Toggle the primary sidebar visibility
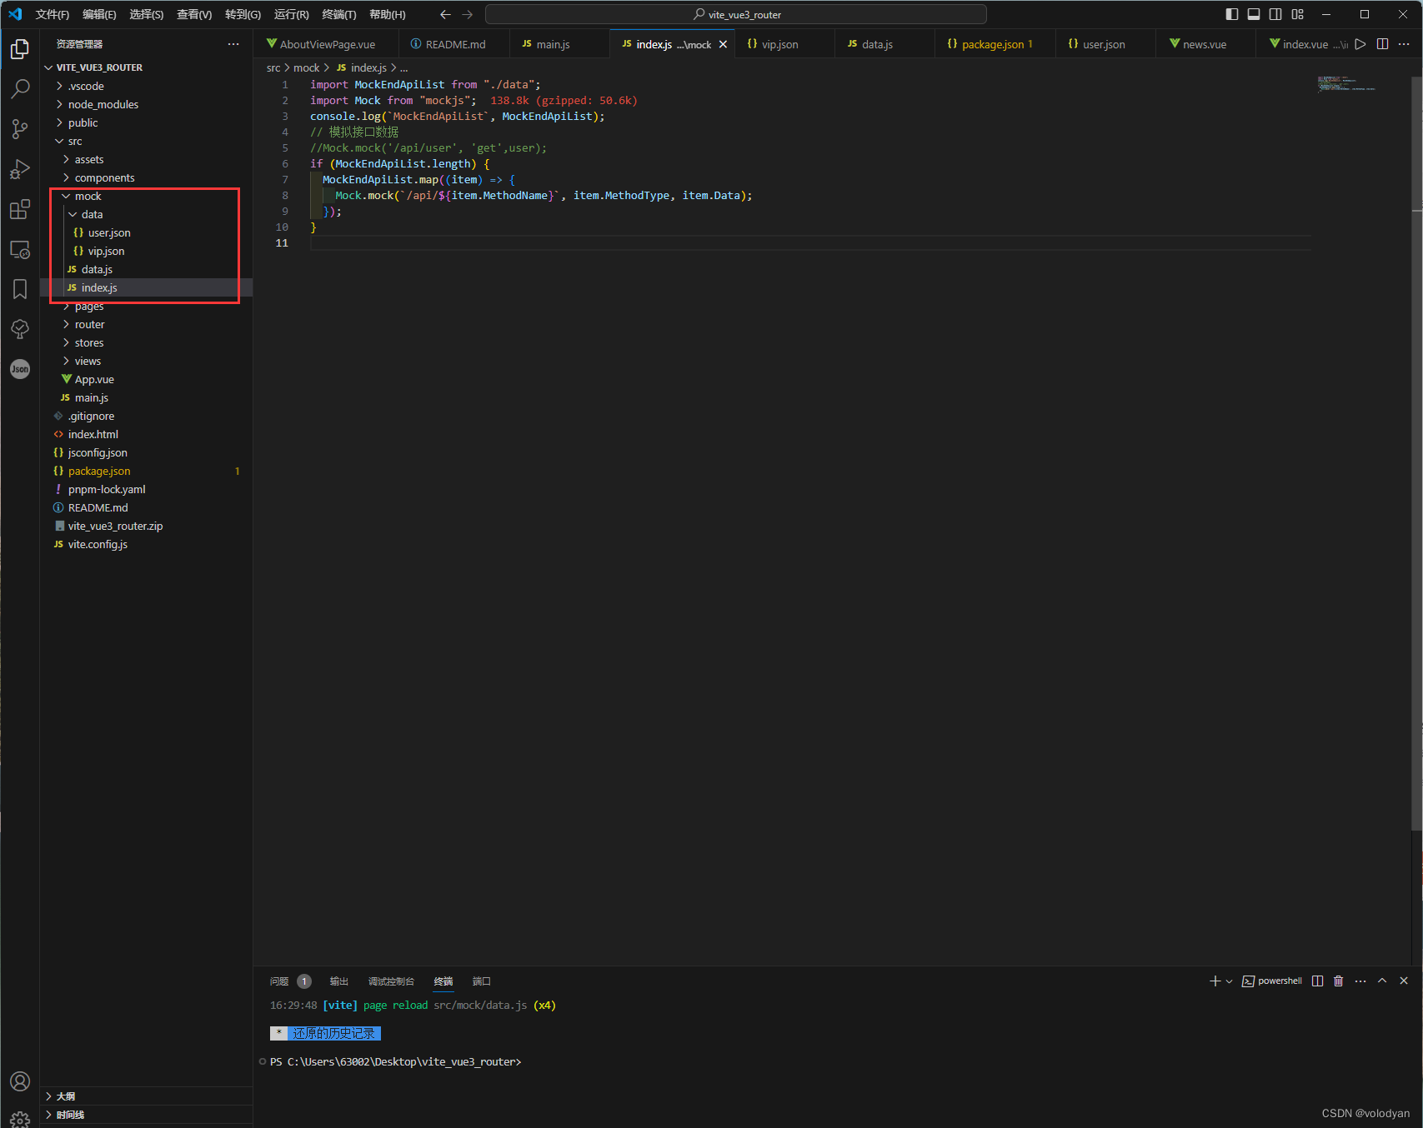The image size is (1423, 1128). tap(1231, 14)
